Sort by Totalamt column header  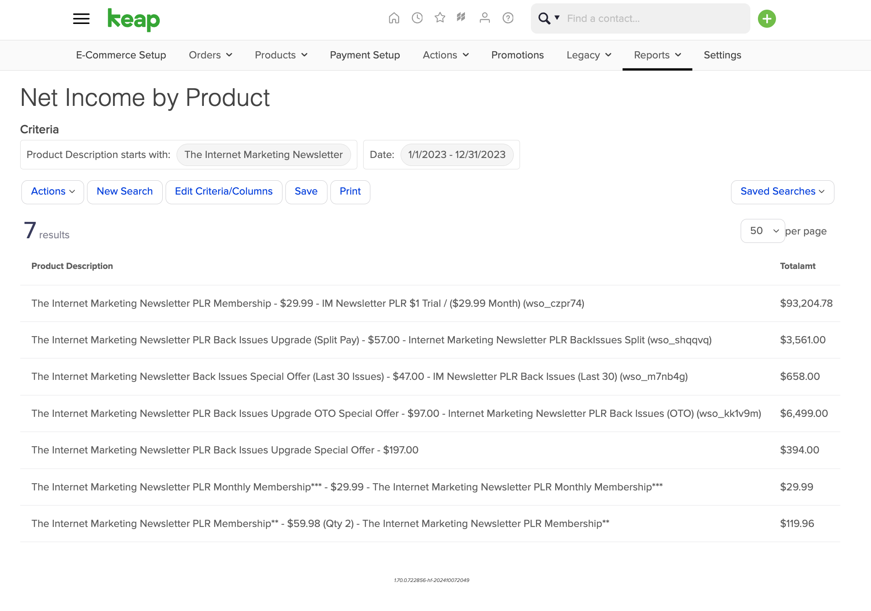tap(798, 266)
